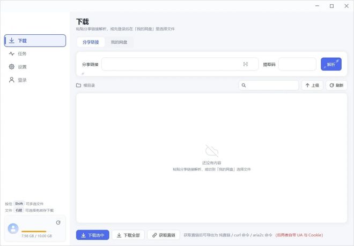Image resolution: width=354 pixels, height=246 pixels.
Task: Click the empty cloud icon
Action: 211,151
